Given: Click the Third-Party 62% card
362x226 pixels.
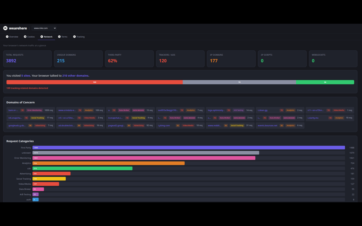Looking at the screenshot, I should [x=129, y=59].
